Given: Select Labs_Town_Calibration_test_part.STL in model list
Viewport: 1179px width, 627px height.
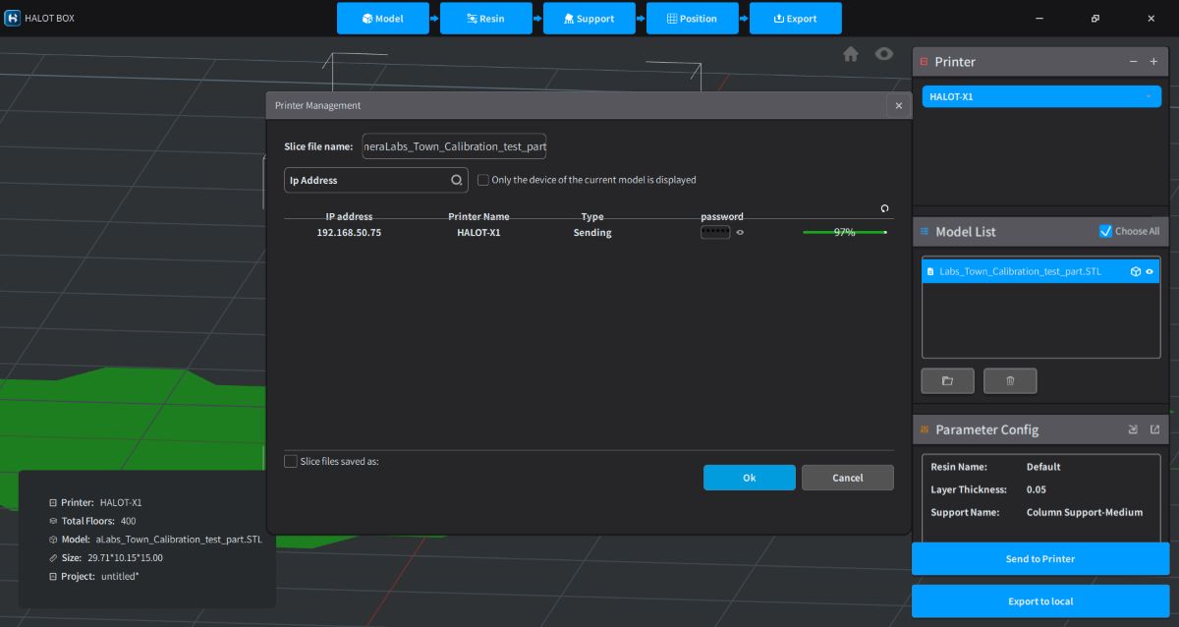Looking at the screenshot, I should [1041, 271].
